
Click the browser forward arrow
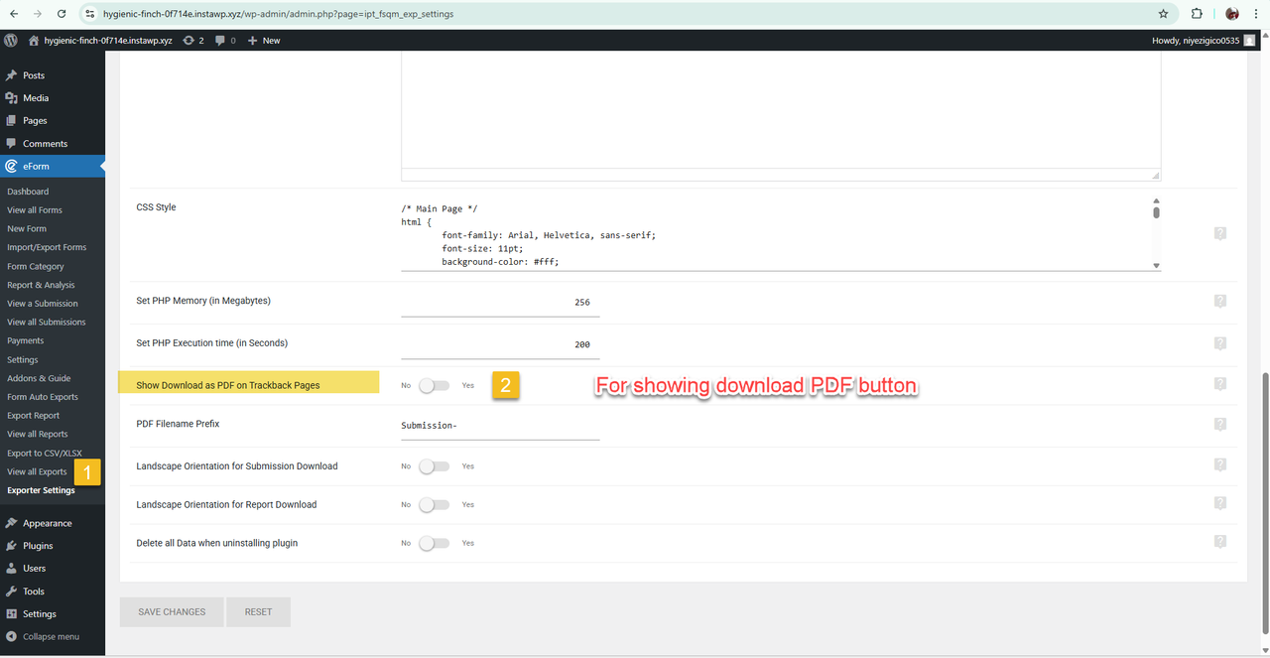pyautogui.click(x=38, y=14)
